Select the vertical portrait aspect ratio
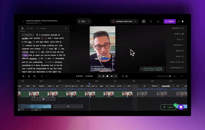 coord(143,21)
